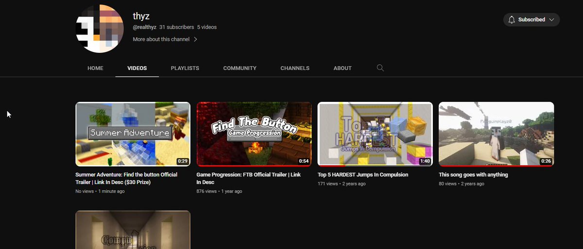This screenshot has height=249, width=583.
Task: Click the '5 videos' count text
Action: (207, 27)
